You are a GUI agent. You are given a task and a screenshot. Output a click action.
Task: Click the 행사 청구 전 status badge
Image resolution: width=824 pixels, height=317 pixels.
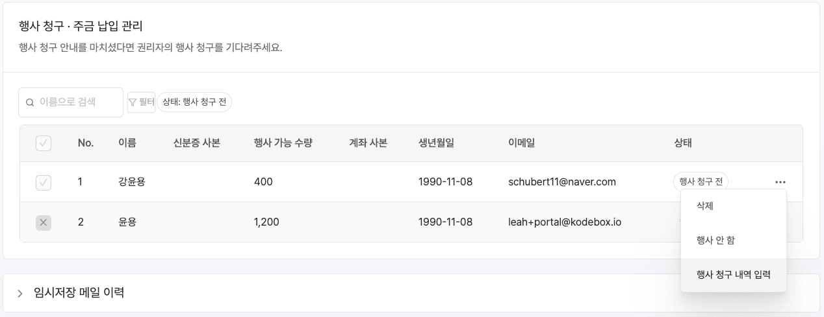[701, 182]
